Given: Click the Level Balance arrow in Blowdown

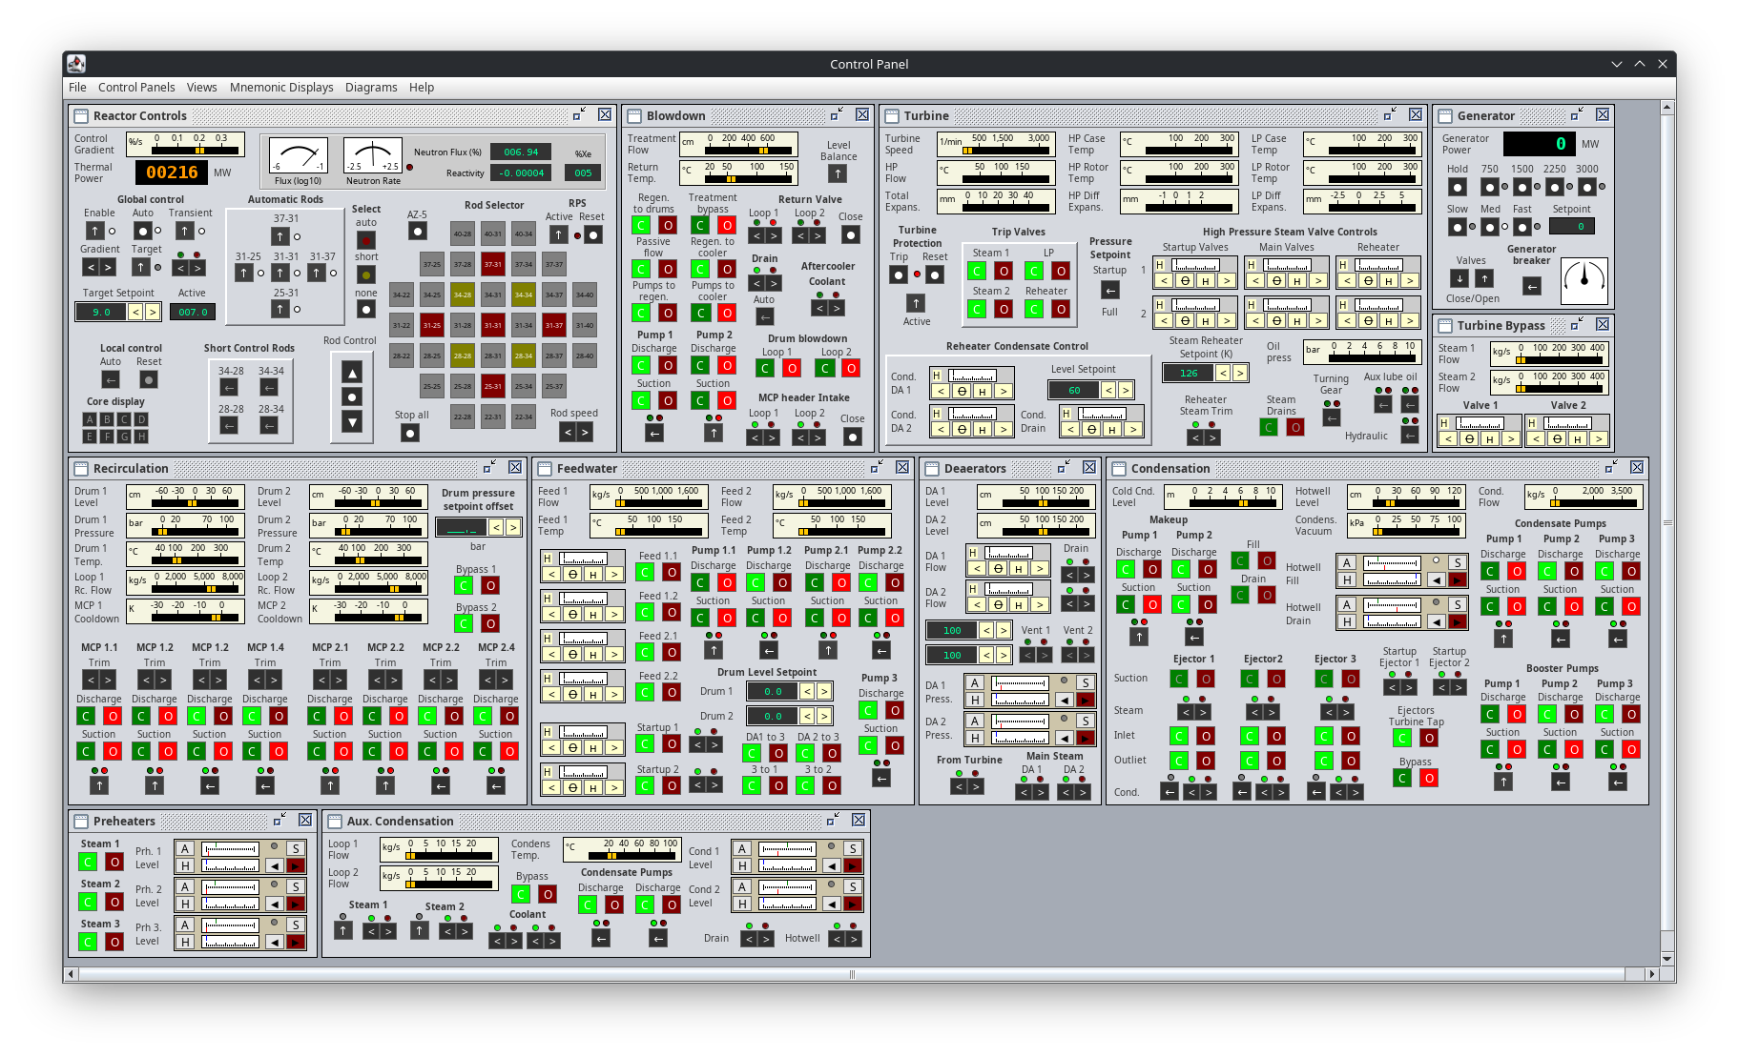Looking at the screenshot, I should pyautogui.click(x=837, y=173).
